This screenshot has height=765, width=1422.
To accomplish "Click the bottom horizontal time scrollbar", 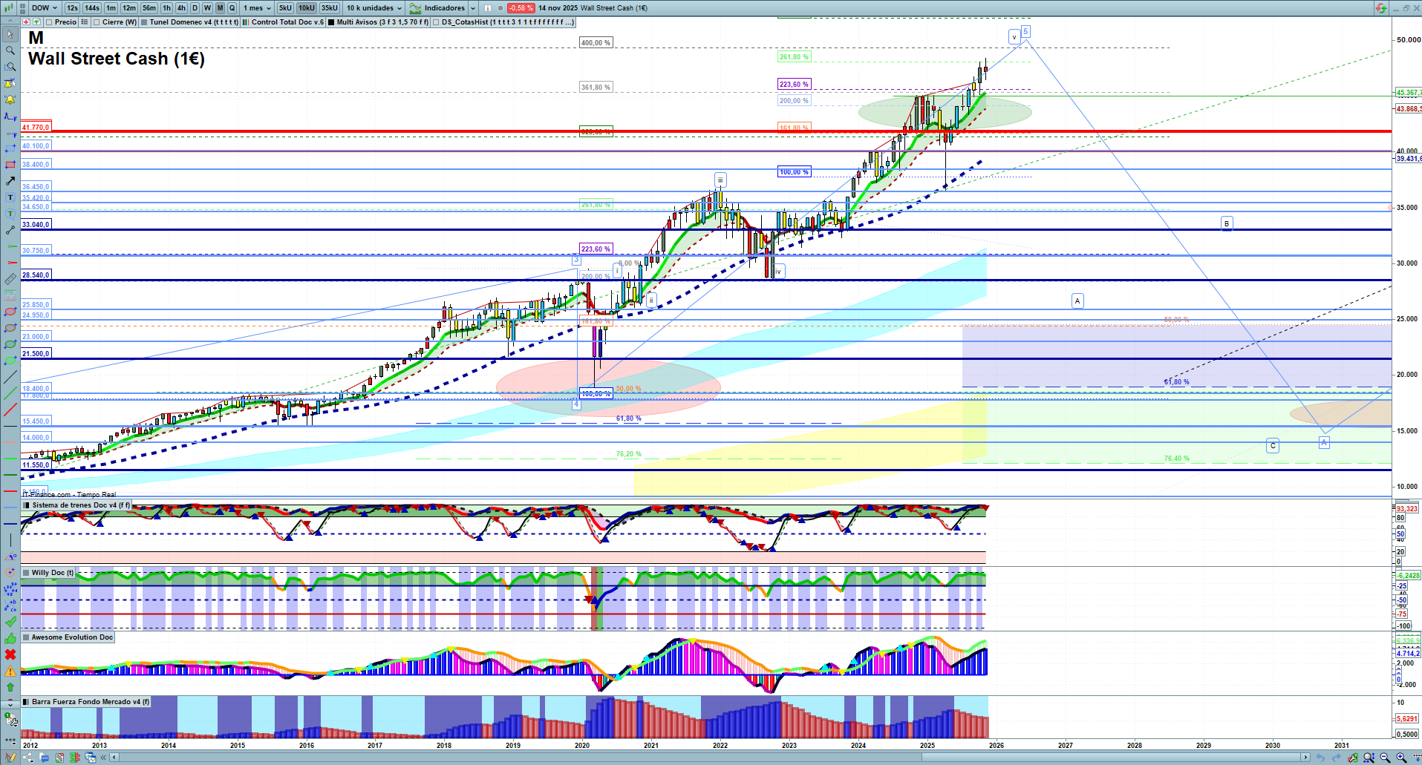I will coord(705,758).
